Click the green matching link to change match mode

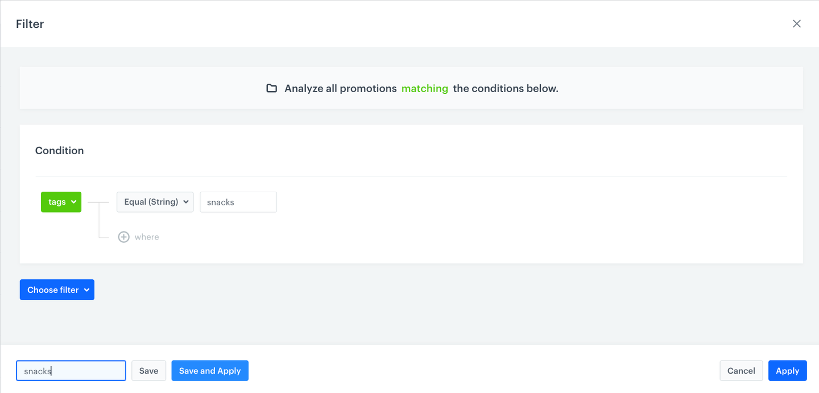(424, 88)
